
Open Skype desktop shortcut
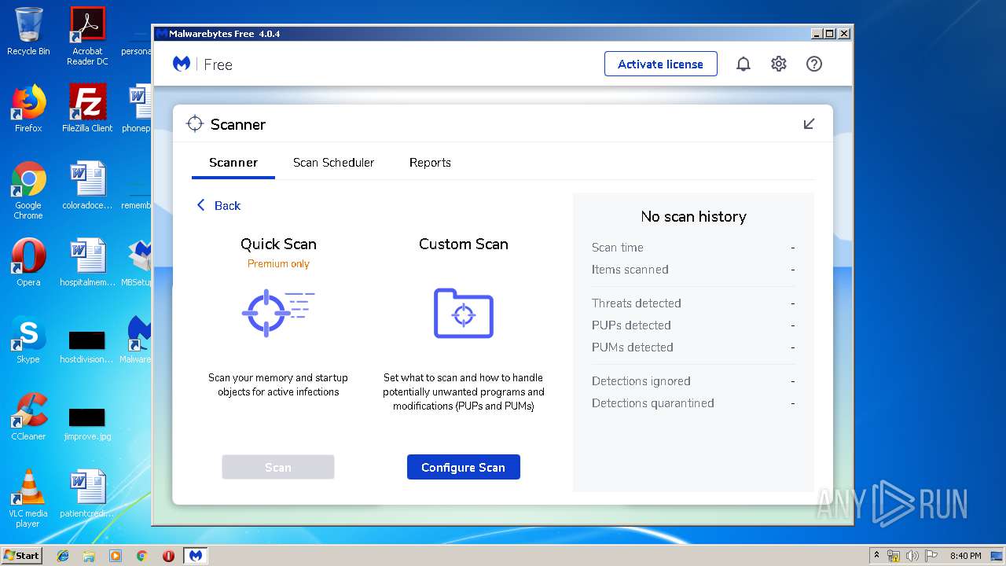28,340
